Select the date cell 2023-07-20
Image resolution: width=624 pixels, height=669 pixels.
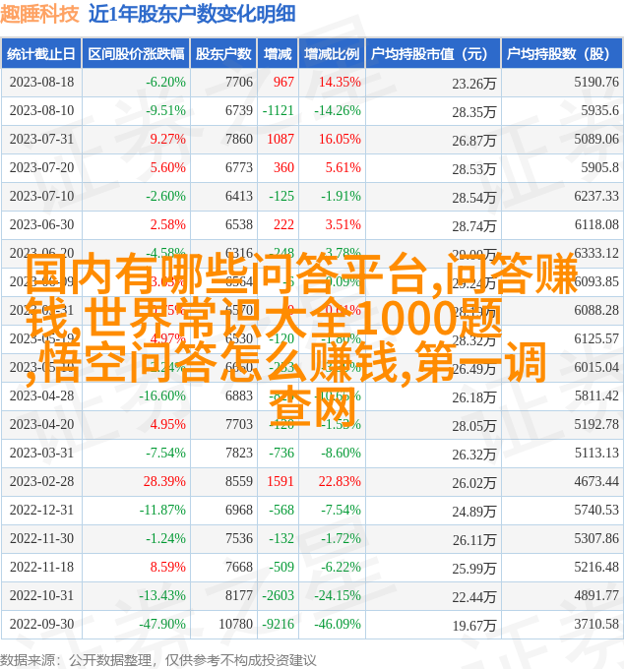pyautogui.click(x=41, y=167)
